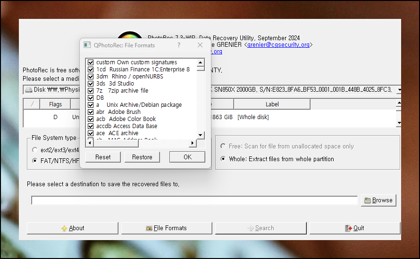Toggle the ace ACE archive checkbox
Viewport: 420px width, 259px height.
(x=91, y=133)
